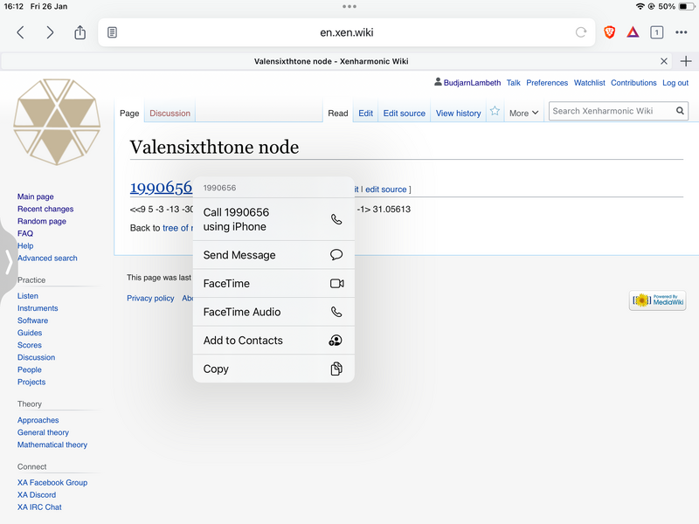699x524 pixels.
Task: Choose Send Message from the popup menu
Action: click(273, 255)
